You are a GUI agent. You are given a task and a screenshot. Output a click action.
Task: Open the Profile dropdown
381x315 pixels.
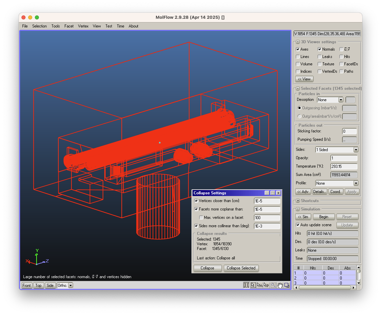coord(356,183)
